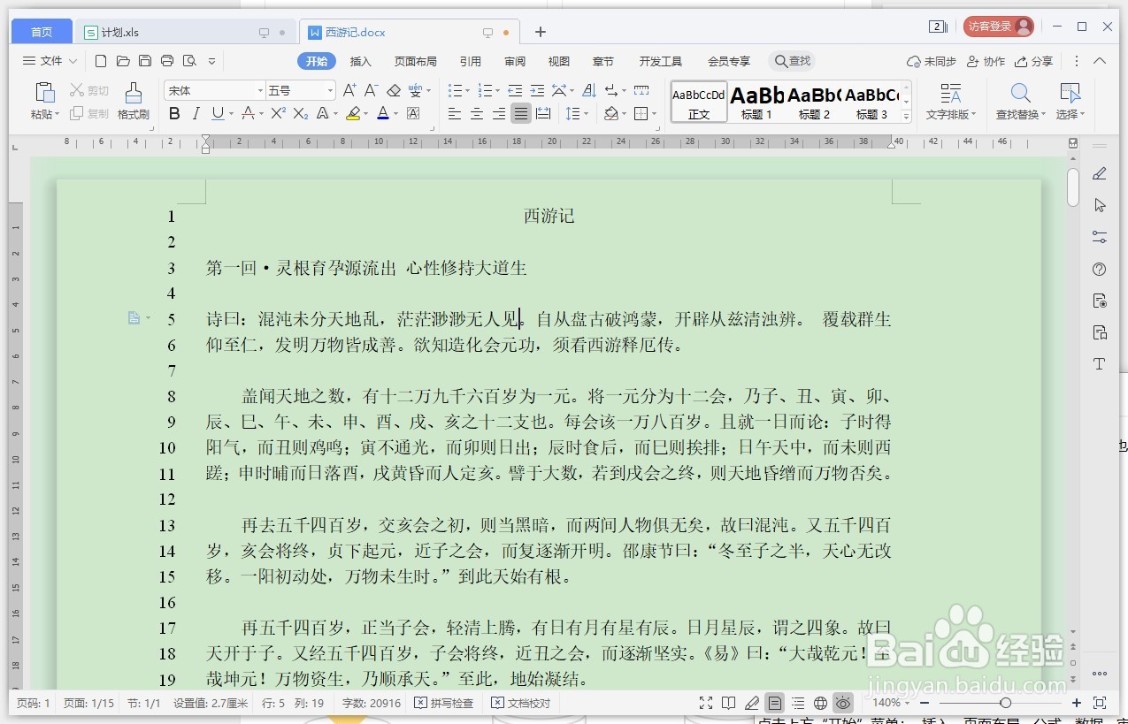The width and height of the screenshot is (1128, 724).
Task: Open the 查找替换 dropdown
Action: pyautogui.click(x=1021, y=114)
